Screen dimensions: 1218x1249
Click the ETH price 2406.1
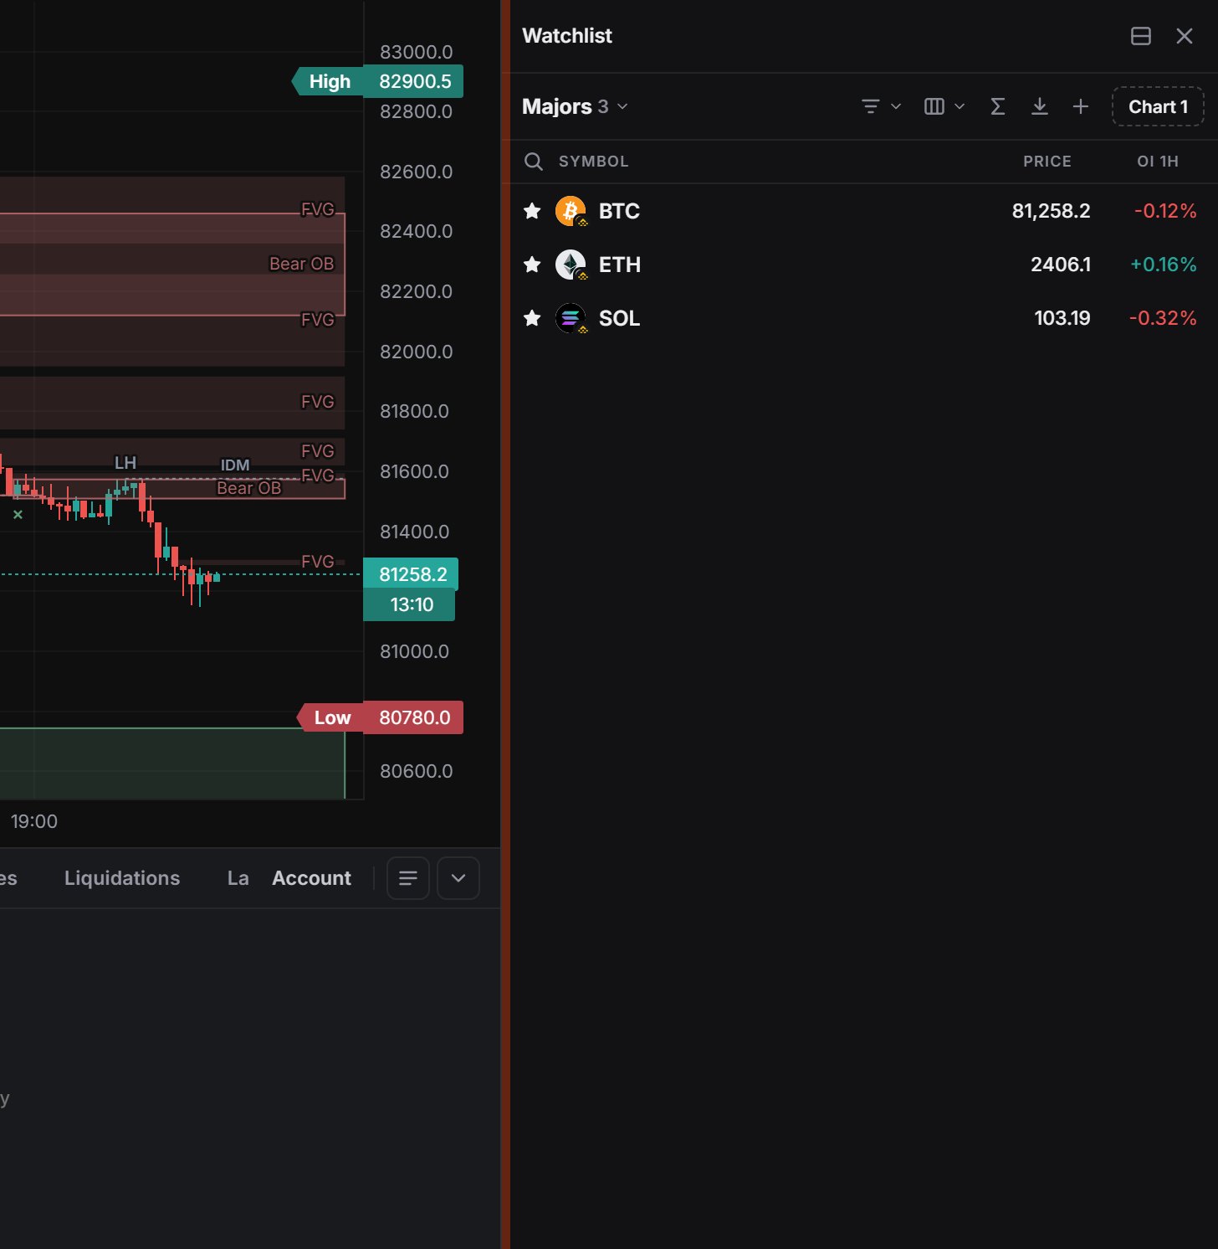[1061, 265]
